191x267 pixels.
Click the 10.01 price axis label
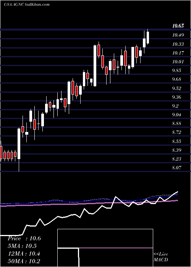pos(178,61)
